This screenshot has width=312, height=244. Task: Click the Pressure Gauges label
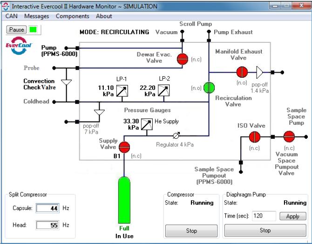[148, 110]
